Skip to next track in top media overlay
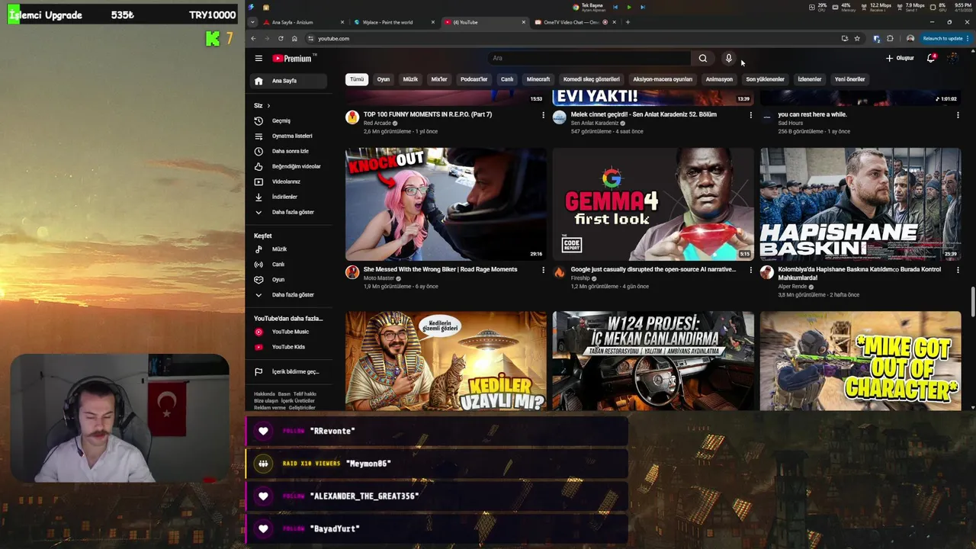This screenshot has width=976, height=549. click(x=642, y=7)
